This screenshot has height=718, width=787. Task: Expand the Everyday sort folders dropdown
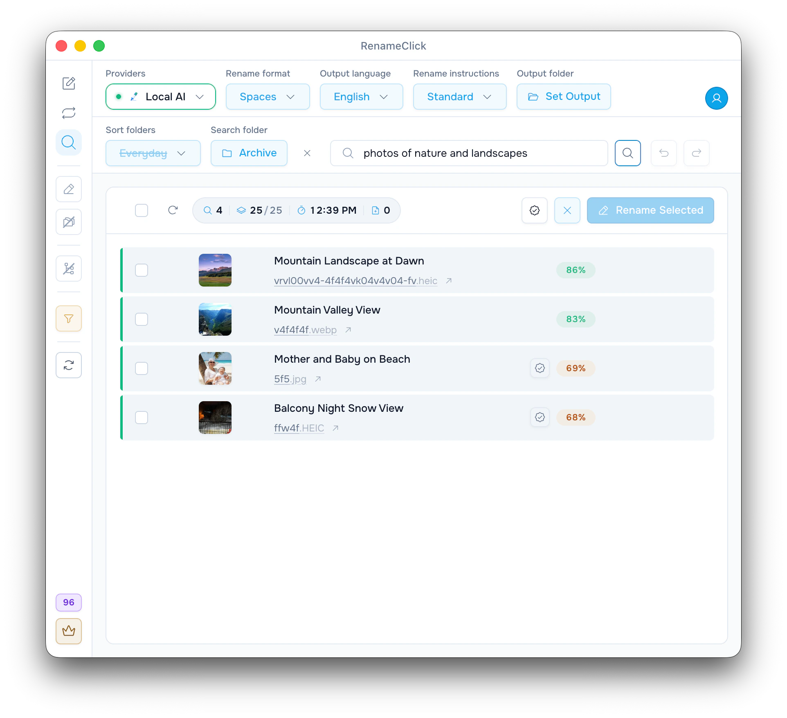pyautogui.click(x=153, y=153)
